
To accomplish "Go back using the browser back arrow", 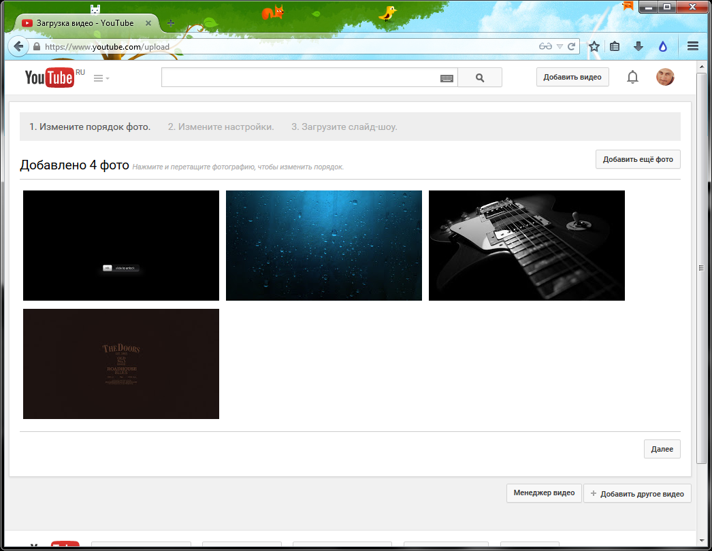I will (18, 46).
